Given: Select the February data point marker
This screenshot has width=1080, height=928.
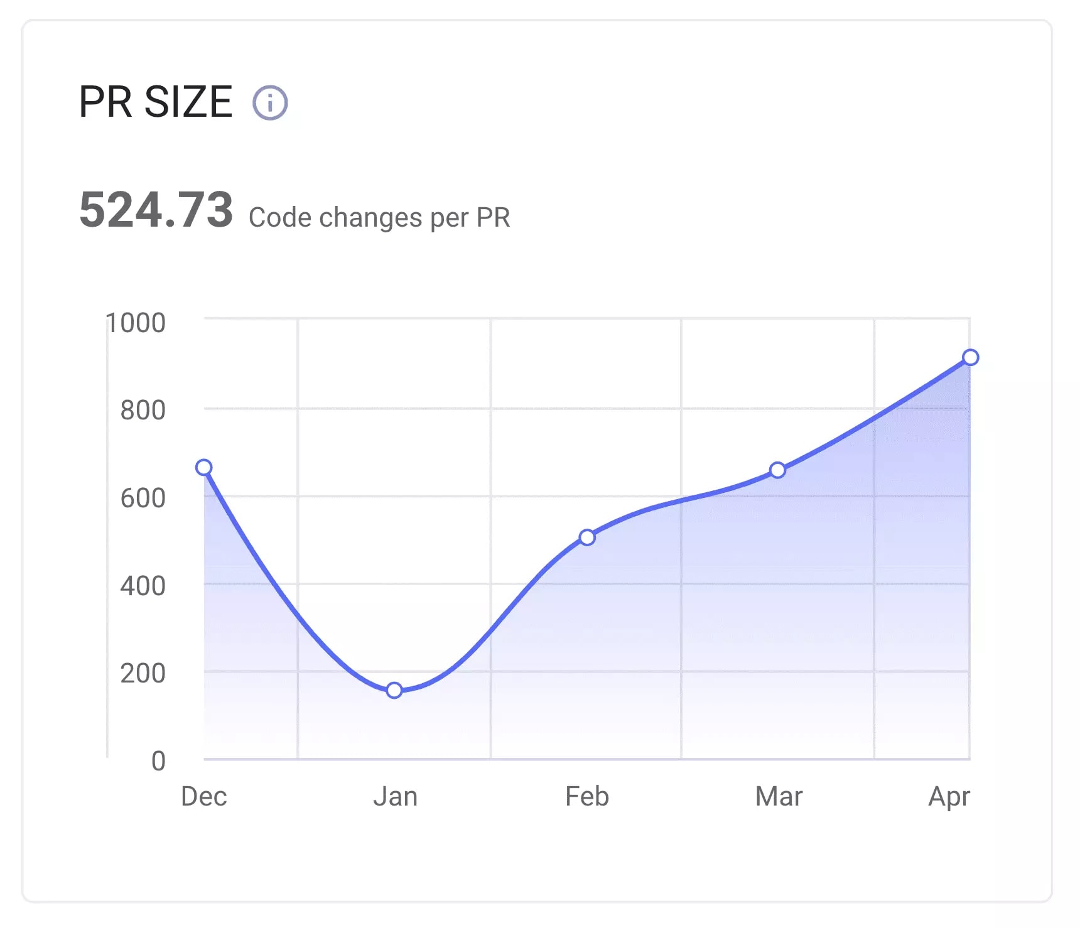Looking at the screenshot, I should (x=588, y=537).
